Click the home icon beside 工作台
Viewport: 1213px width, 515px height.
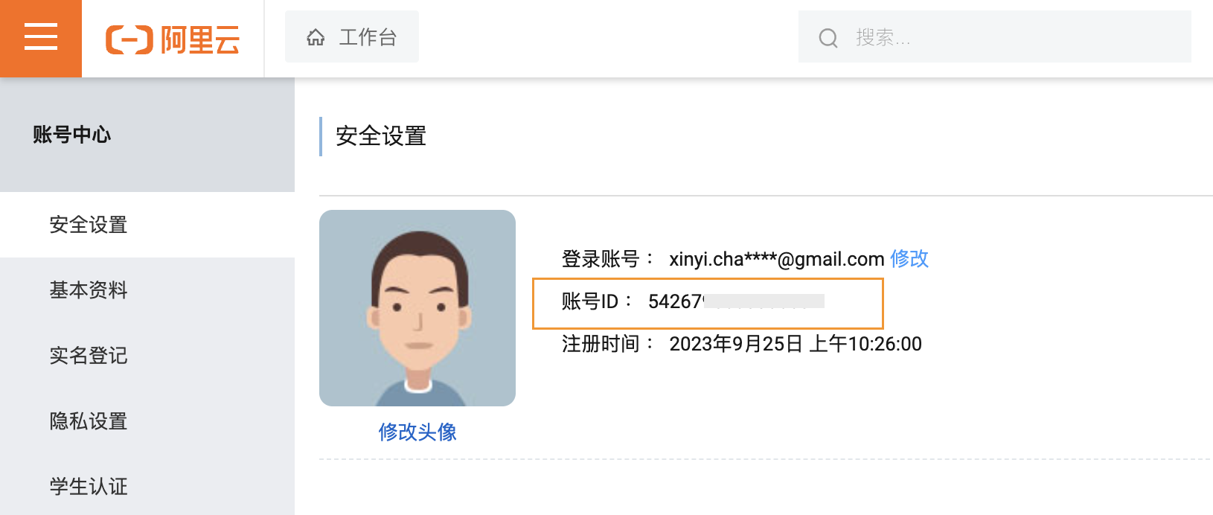(x=316, y=37)
